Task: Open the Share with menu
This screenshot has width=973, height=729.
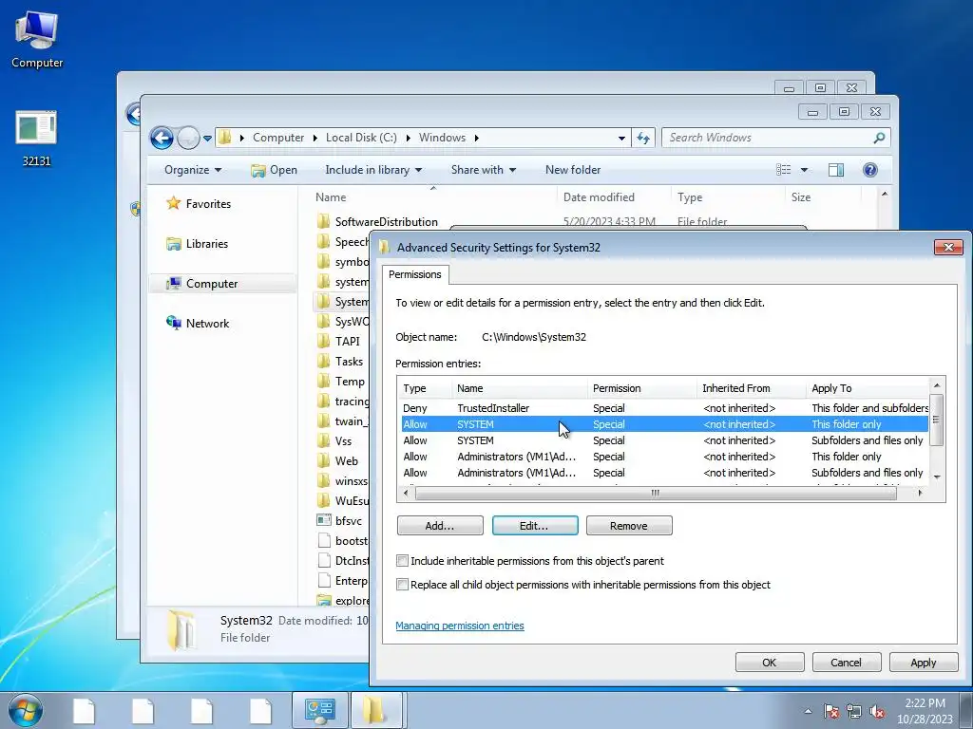Action: 483,170
